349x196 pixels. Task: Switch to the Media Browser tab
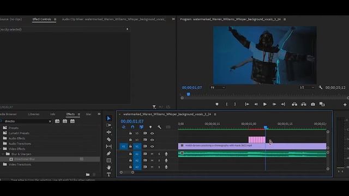pyautogui.click(x=8, y=114)
